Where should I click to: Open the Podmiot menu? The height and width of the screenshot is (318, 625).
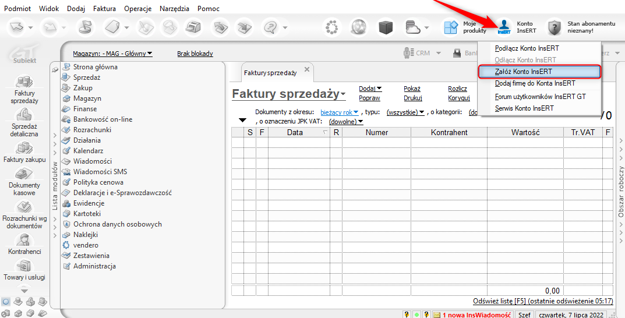click(16, 8)
